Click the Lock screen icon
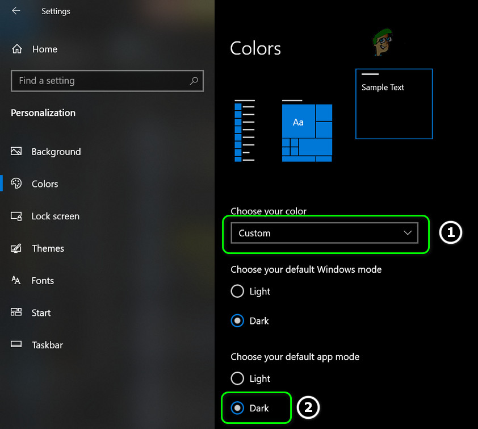The image size is (478, 429). pos(16,216)
